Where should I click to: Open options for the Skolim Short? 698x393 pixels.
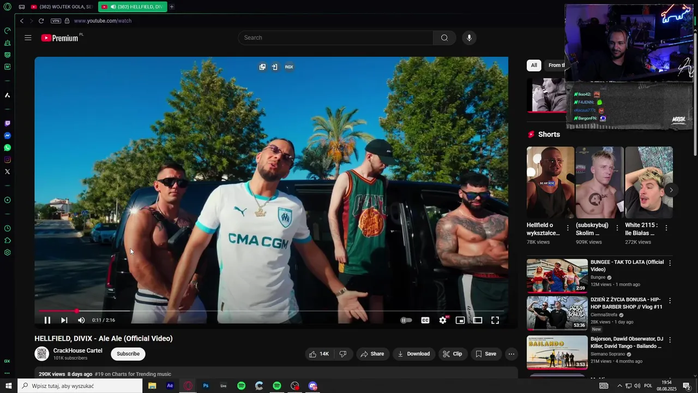point(617,228)
